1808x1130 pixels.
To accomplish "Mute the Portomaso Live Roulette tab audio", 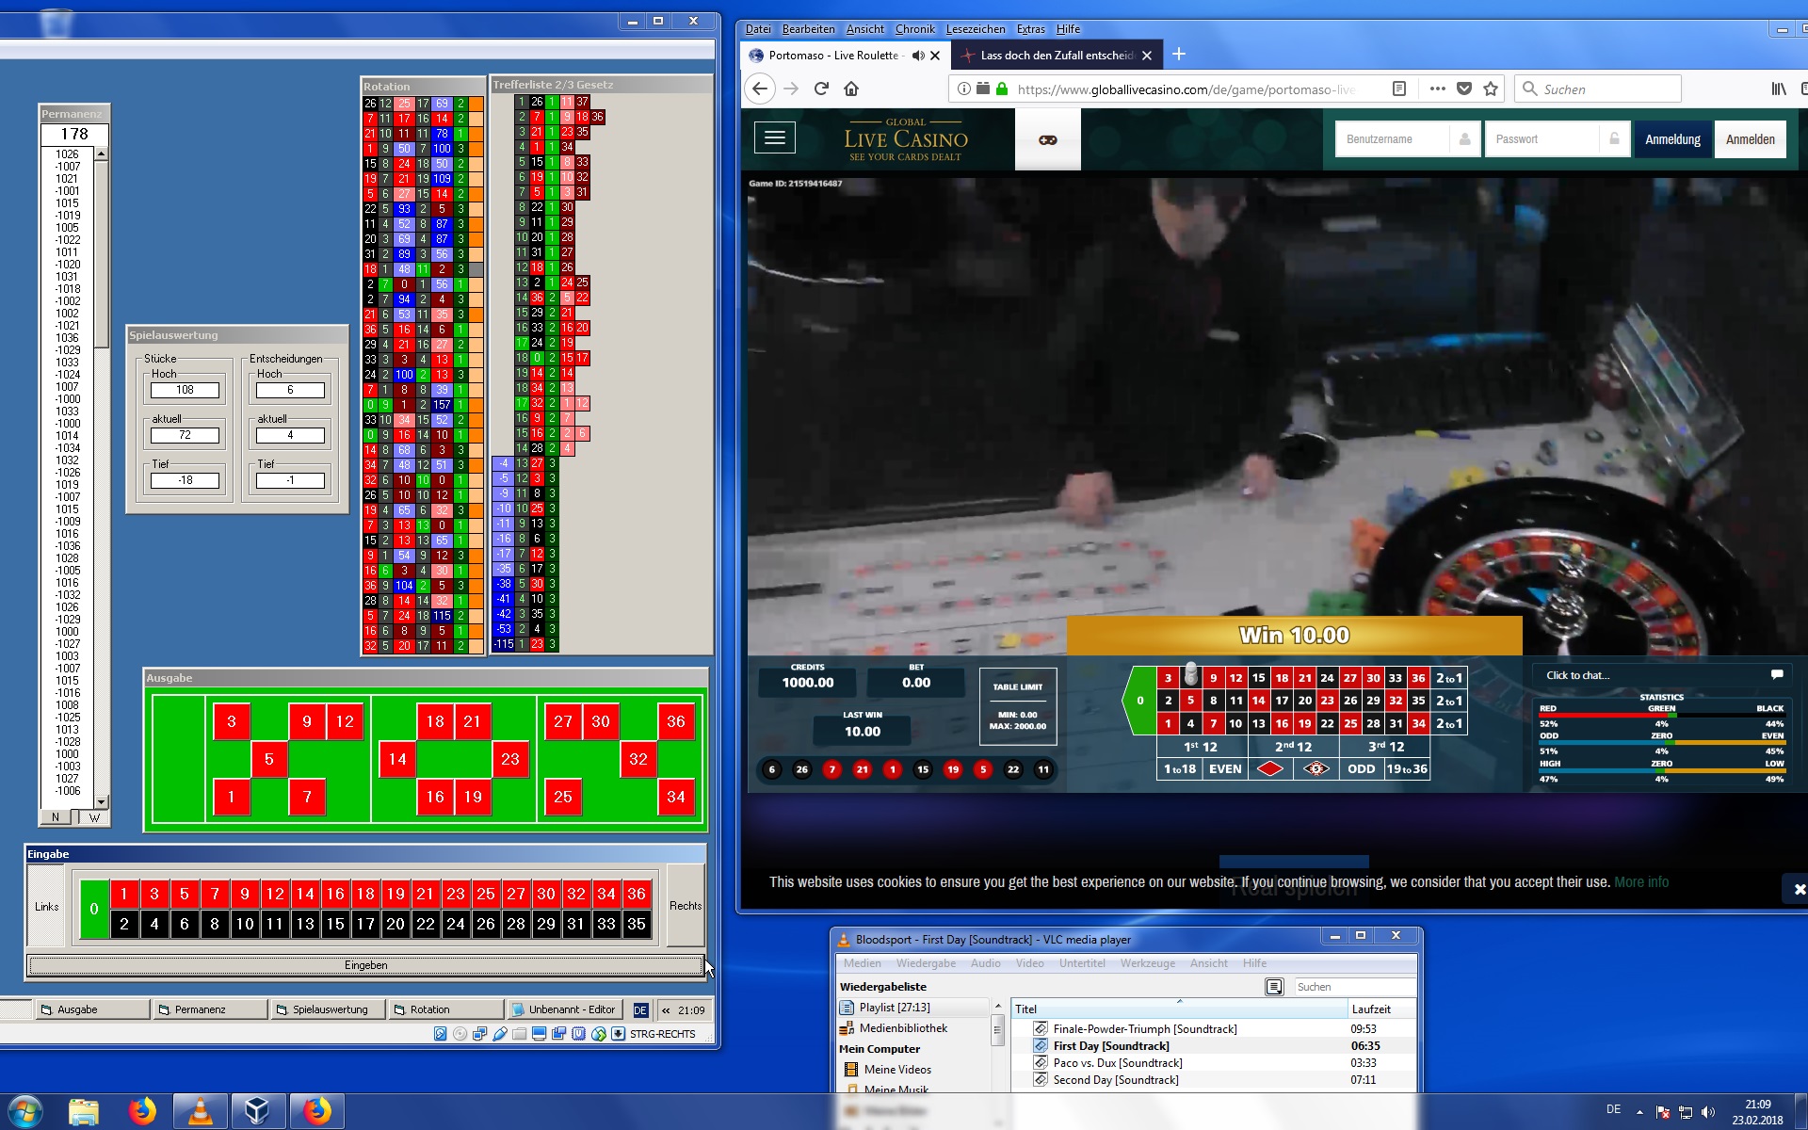I will click(918, 56).
